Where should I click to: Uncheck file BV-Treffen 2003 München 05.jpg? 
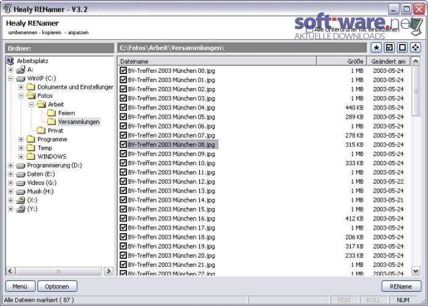(123, 117)
